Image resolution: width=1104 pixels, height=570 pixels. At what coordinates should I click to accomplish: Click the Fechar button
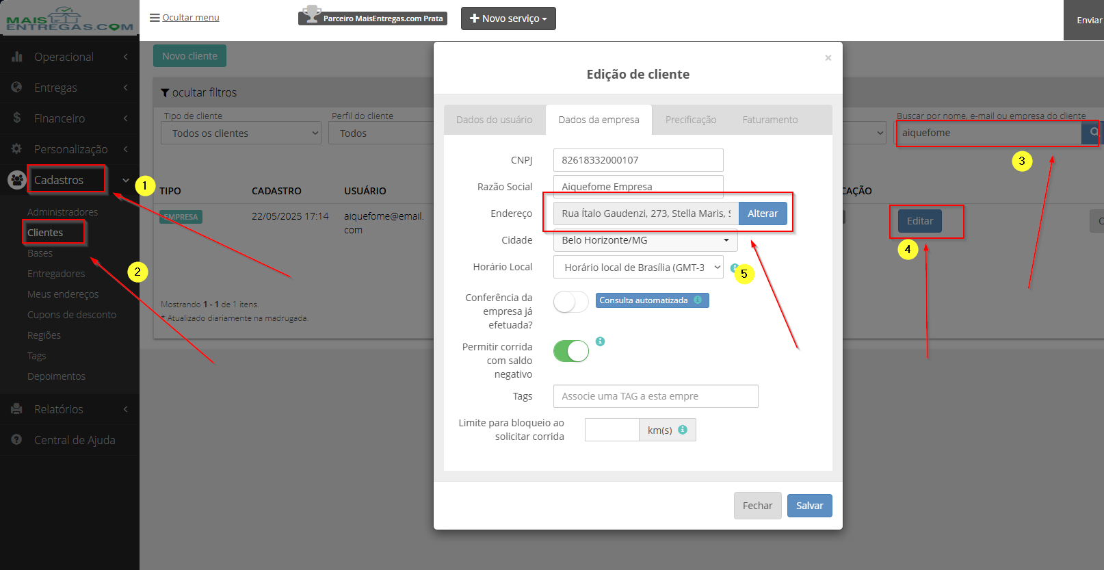[757, 506]
